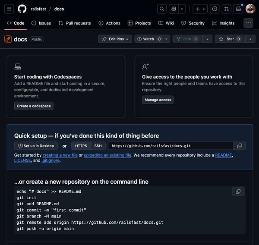Click Manage access button

pos(158,100)
